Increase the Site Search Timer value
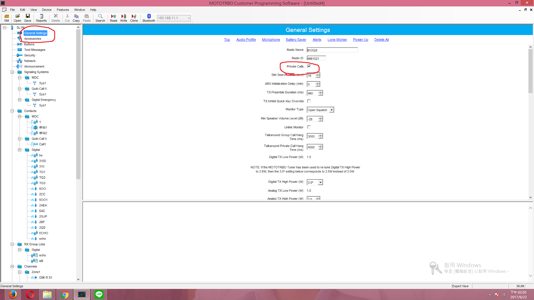This screenshot has height=300, width=534. [318, 74]
